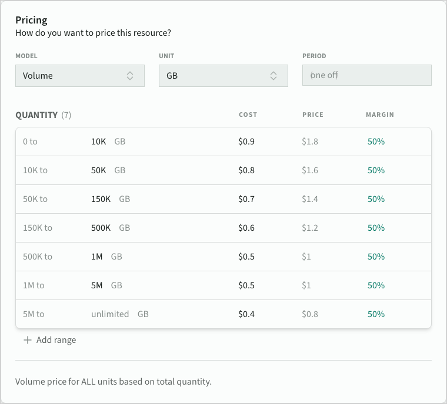Click the plus icon beside Add range
Image resolution: width=447 pixels, height=404 pixels.
[x=27, y=340]
